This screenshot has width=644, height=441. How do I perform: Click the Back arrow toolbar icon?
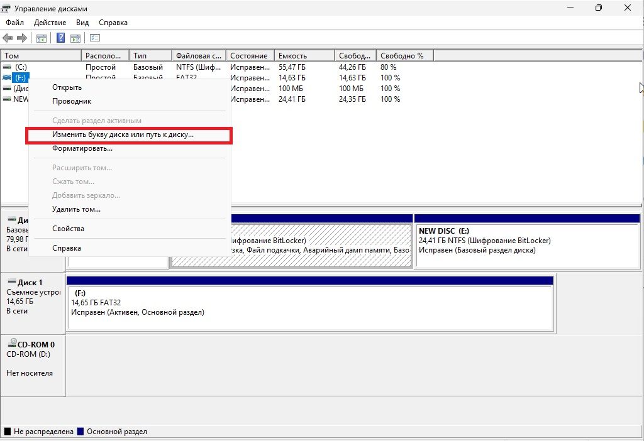click(x=8, y=38)
